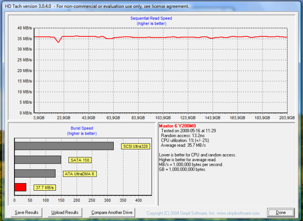The height and width of the screenshot is (221, 303).
Task: Click the gray SCSI Ultra320 bar
Action: [x=64, y=146]
